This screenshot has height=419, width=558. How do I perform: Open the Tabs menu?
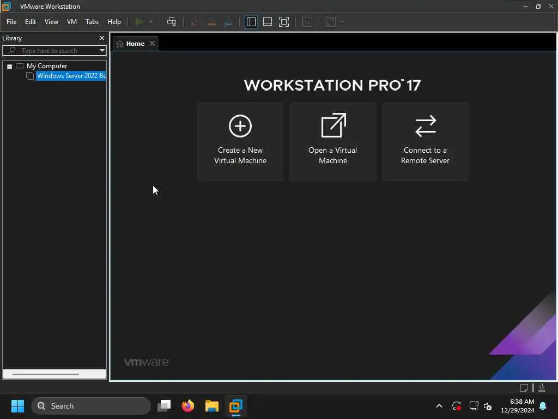click(x=92, y=22)
